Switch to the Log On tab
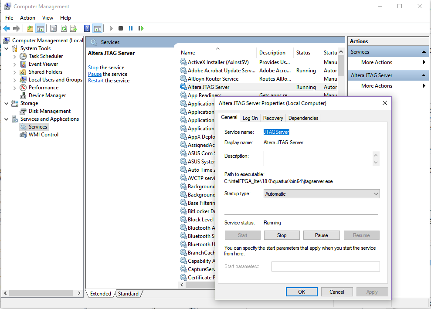Screen dimensions: 431x309 [x=250, y=118]
